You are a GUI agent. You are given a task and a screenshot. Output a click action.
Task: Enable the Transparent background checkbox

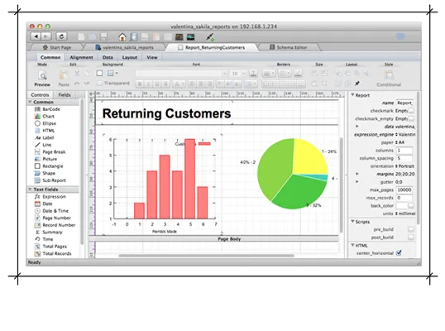tap(99, 84)
